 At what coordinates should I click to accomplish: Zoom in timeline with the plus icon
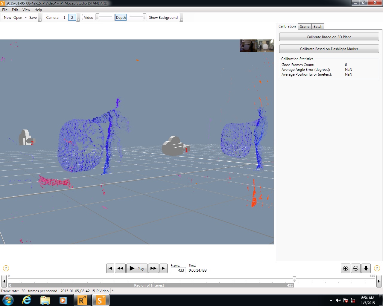[346, 268]
